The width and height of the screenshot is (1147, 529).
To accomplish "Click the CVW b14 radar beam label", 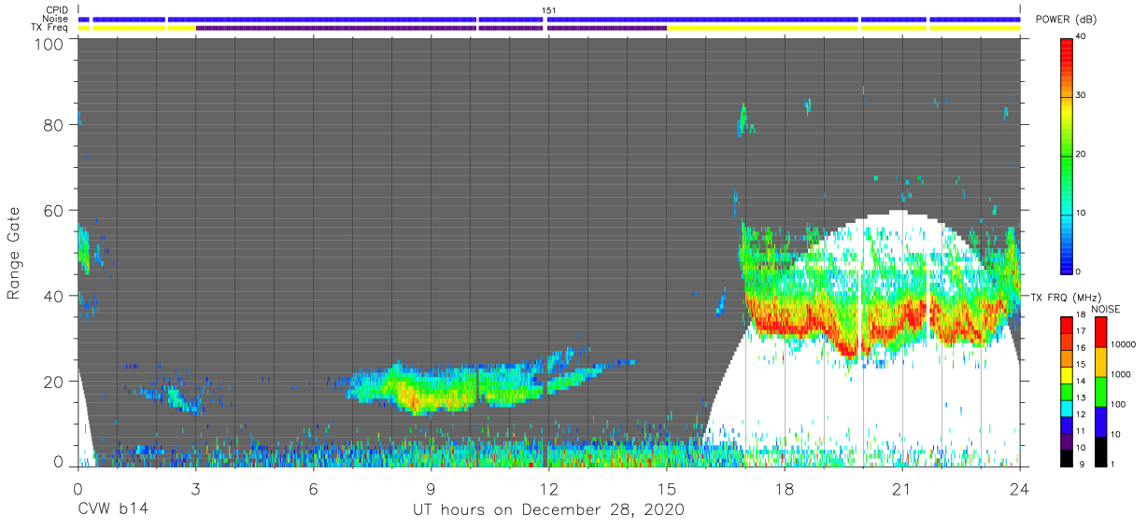I will (x=112, y=510).
